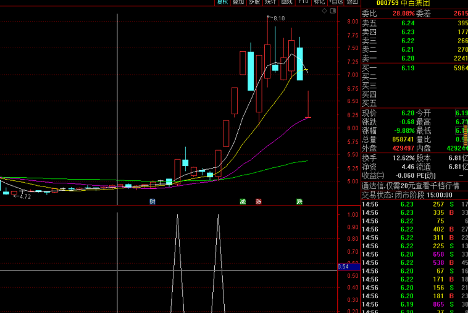Select tick row with volume 865

pos(414,304)
